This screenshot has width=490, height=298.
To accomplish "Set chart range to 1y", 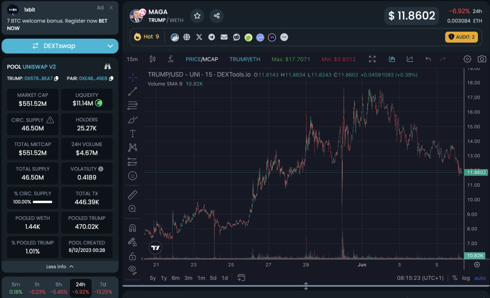I will [x=164, y=278].
